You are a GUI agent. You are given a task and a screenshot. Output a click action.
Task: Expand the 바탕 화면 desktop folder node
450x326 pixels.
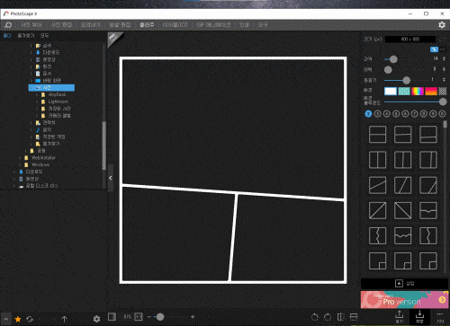coord(31,81)
